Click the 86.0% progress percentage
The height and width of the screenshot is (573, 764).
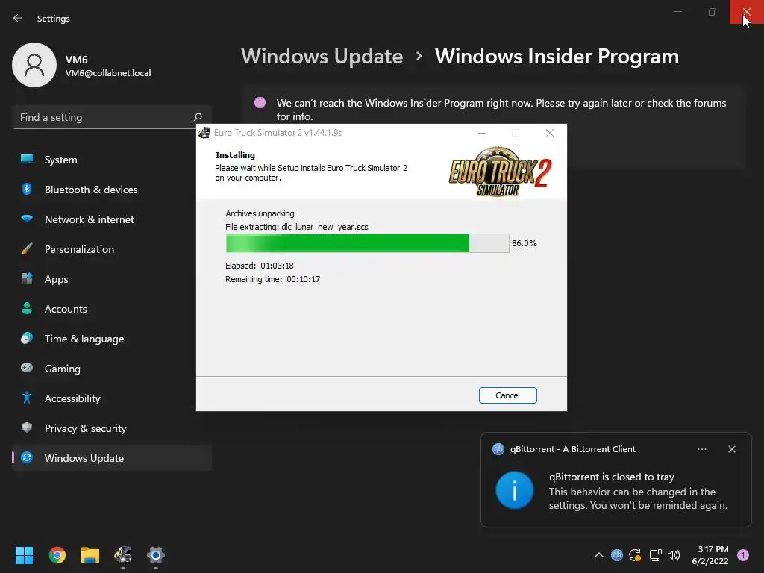[x=525, y=243]
